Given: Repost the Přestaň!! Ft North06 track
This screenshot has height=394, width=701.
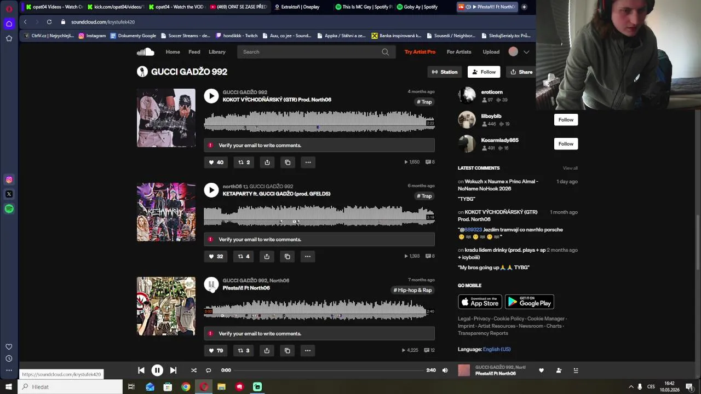Looking at the screenshot, I should (x=244, y=350).
